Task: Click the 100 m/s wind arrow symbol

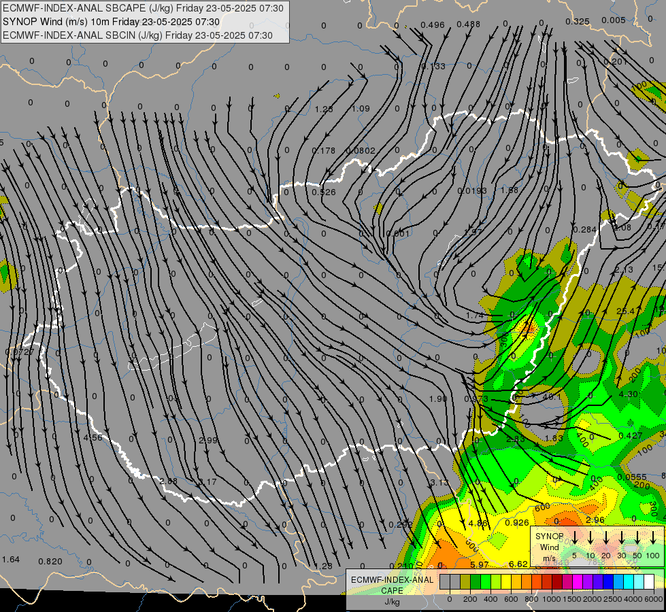Action: [x=653, y=537]
